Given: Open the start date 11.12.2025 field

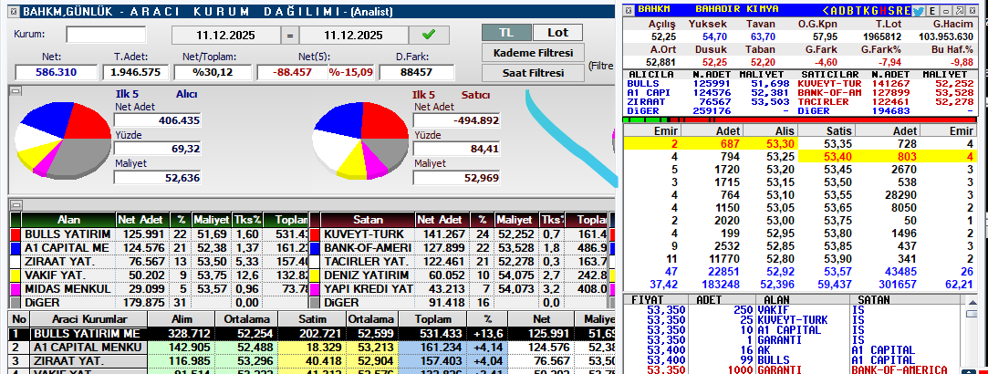Looking at the screenshot, I should (225, 36).
